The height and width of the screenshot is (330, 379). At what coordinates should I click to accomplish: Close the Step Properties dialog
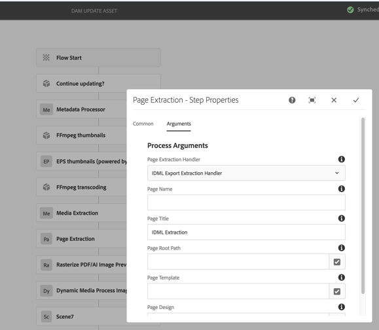coord(334,100)
